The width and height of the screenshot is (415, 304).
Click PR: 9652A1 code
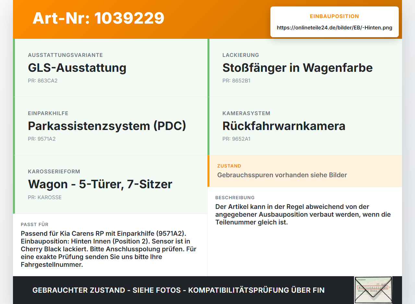point(236,139)
